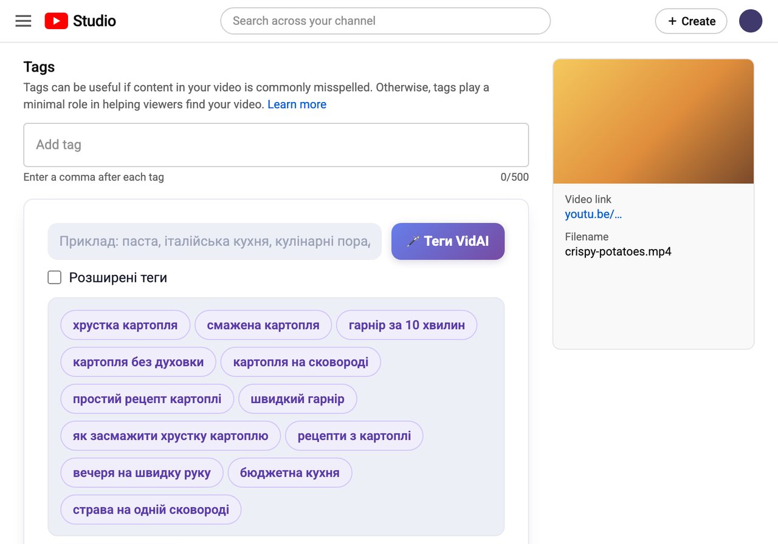Focus the channel search box
This screenshot has width=778, height=544.
385,21
